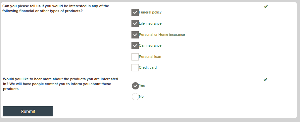Click the question text about hearing more
Screen dimensions: 300x122
tap(61, 84)
